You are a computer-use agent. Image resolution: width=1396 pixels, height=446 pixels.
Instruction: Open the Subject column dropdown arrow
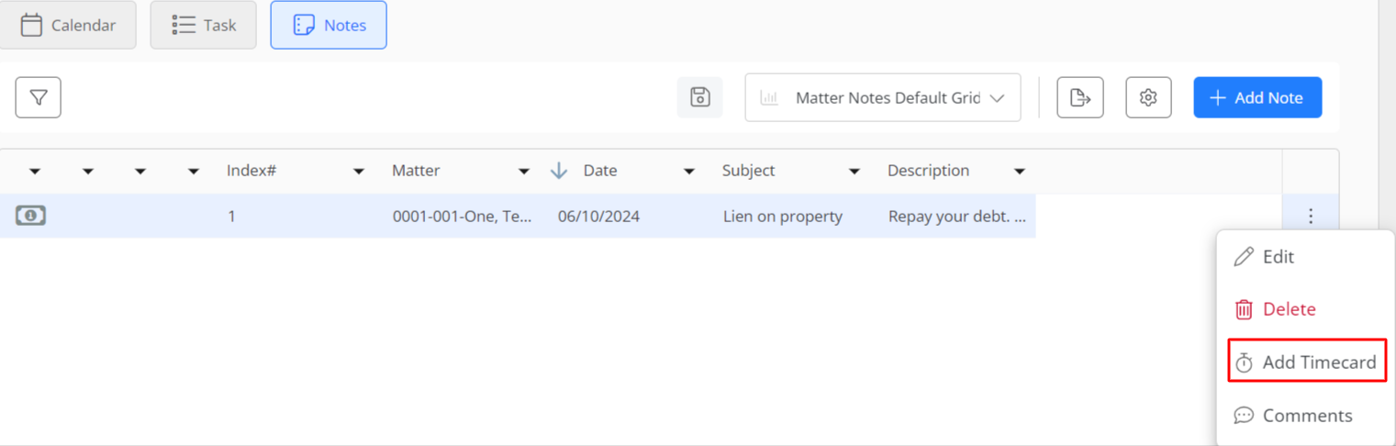pyautogui.click(x=854, y=172)
